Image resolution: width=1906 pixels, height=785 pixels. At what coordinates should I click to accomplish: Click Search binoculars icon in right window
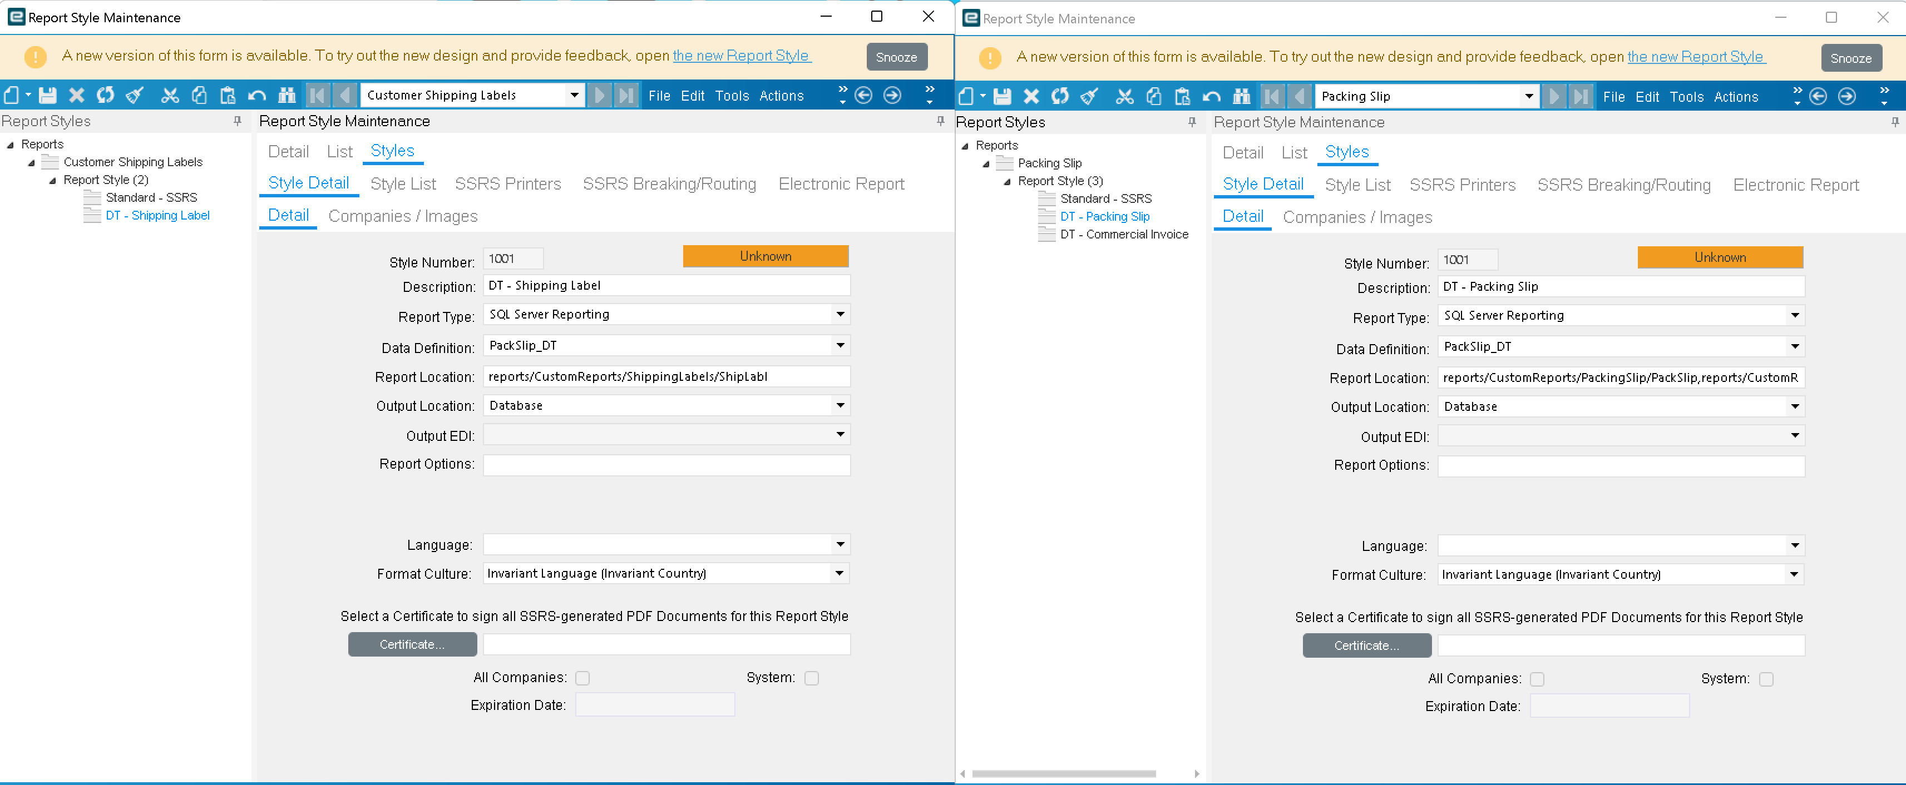pos(1241,97)
